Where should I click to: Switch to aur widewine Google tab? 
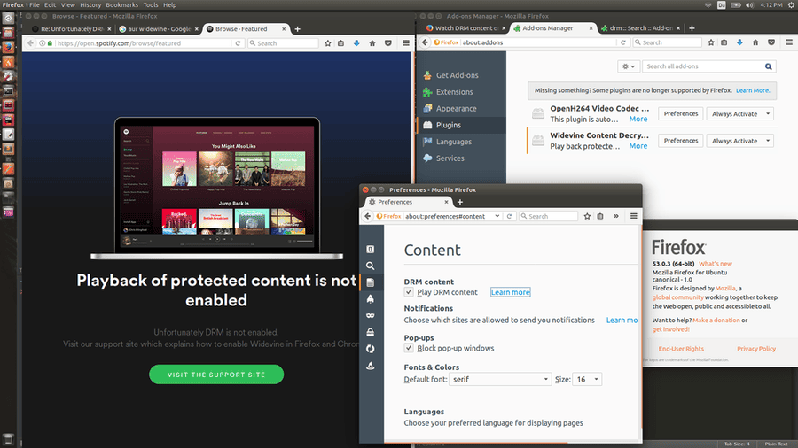[x=159, y=29]
